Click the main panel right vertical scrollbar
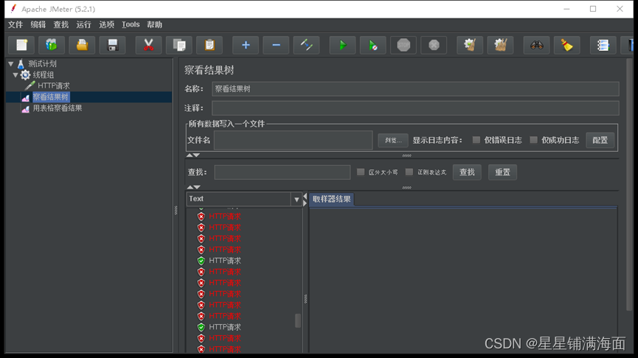The image size is (638, 358). pos(629,185)
